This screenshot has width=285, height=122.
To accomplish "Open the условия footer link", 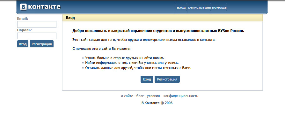I will (x=153, y=96).
